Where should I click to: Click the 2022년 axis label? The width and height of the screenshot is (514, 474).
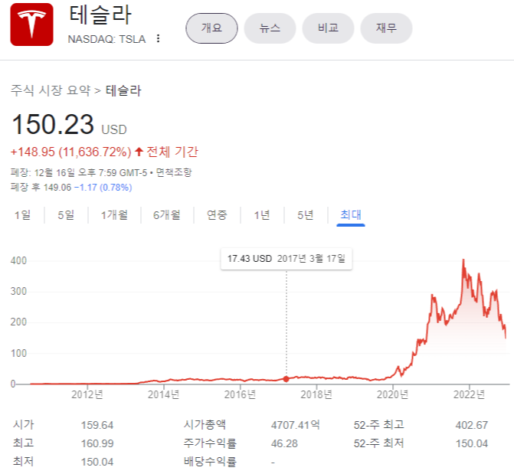pos(469,394)
